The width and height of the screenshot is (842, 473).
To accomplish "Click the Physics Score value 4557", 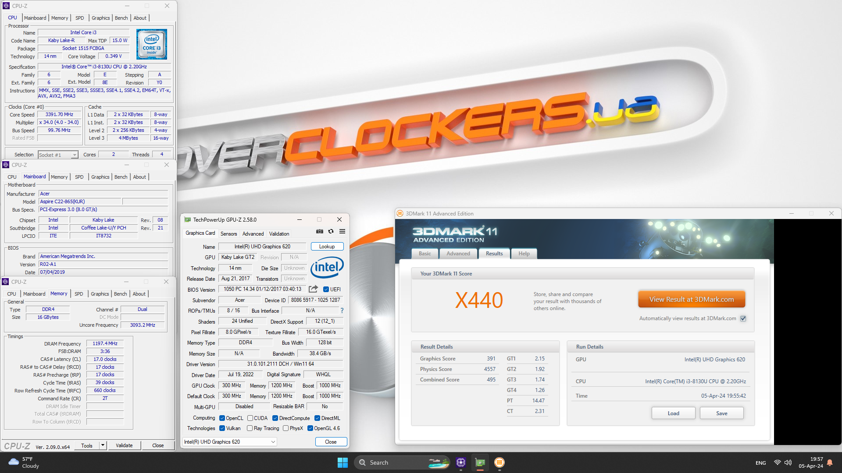I will [x=489, y=369].
